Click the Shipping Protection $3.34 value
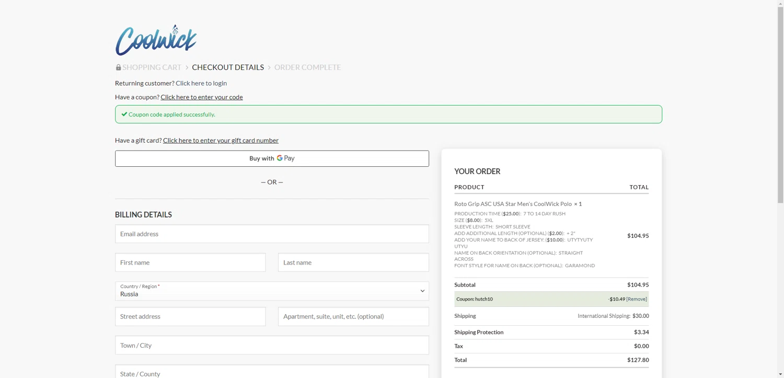 641,332
